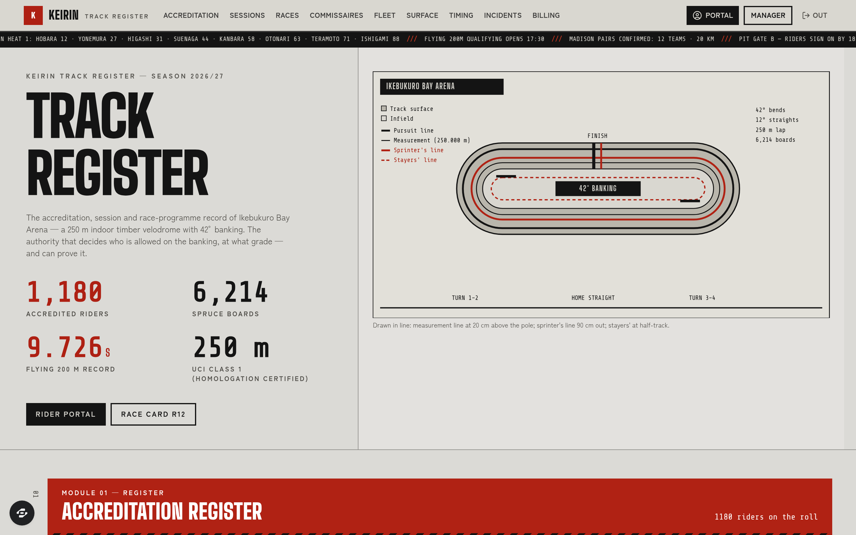Screen dimensions: 856x535
Task: Click the Track surface legend swatch
Action: [384, 108]
